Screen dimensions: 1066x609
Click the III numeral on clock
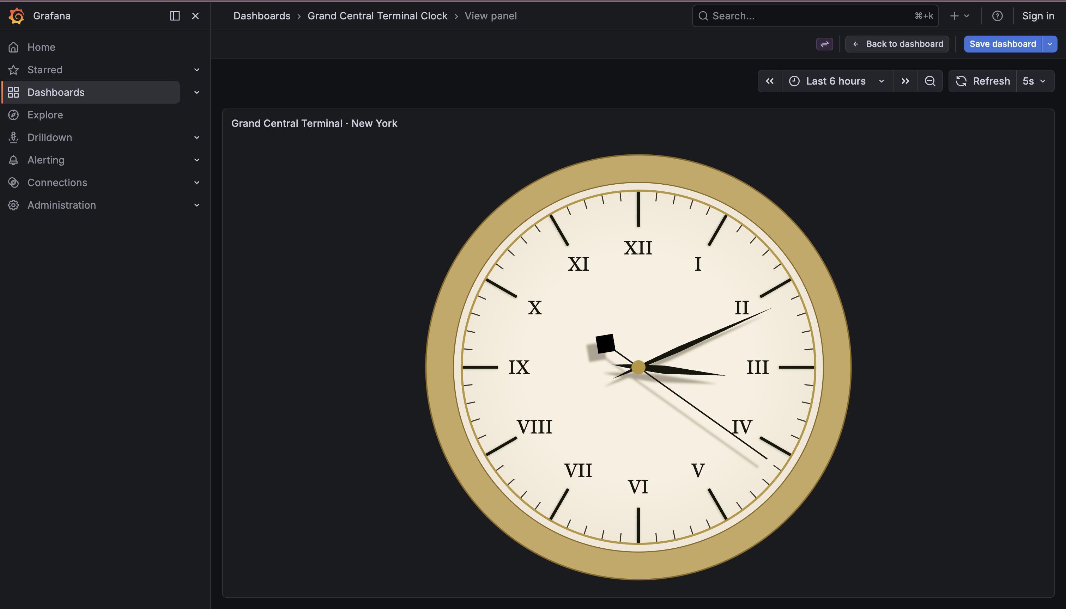[758, 367]
